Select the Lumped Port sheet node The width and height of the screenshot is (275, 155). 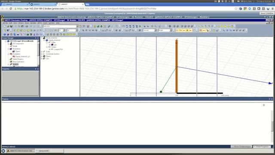(x=58, y=50)
